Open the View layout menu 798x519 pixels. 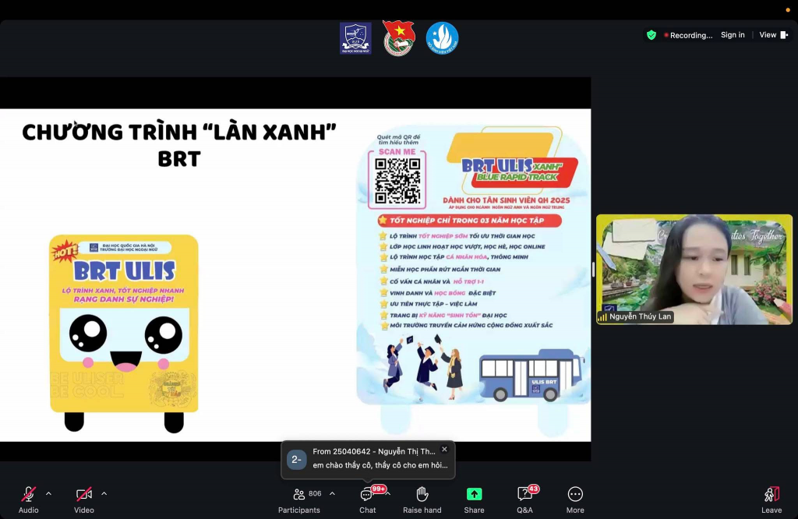(774, 34)
